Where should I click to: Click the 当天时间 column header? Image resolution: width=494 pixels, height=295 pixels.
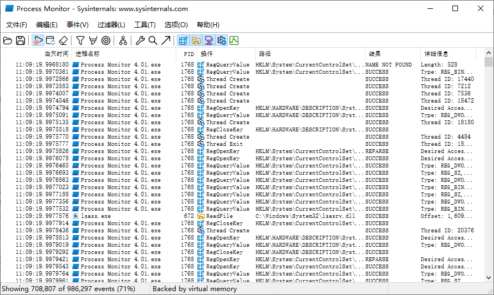click(x=36, y=54)
